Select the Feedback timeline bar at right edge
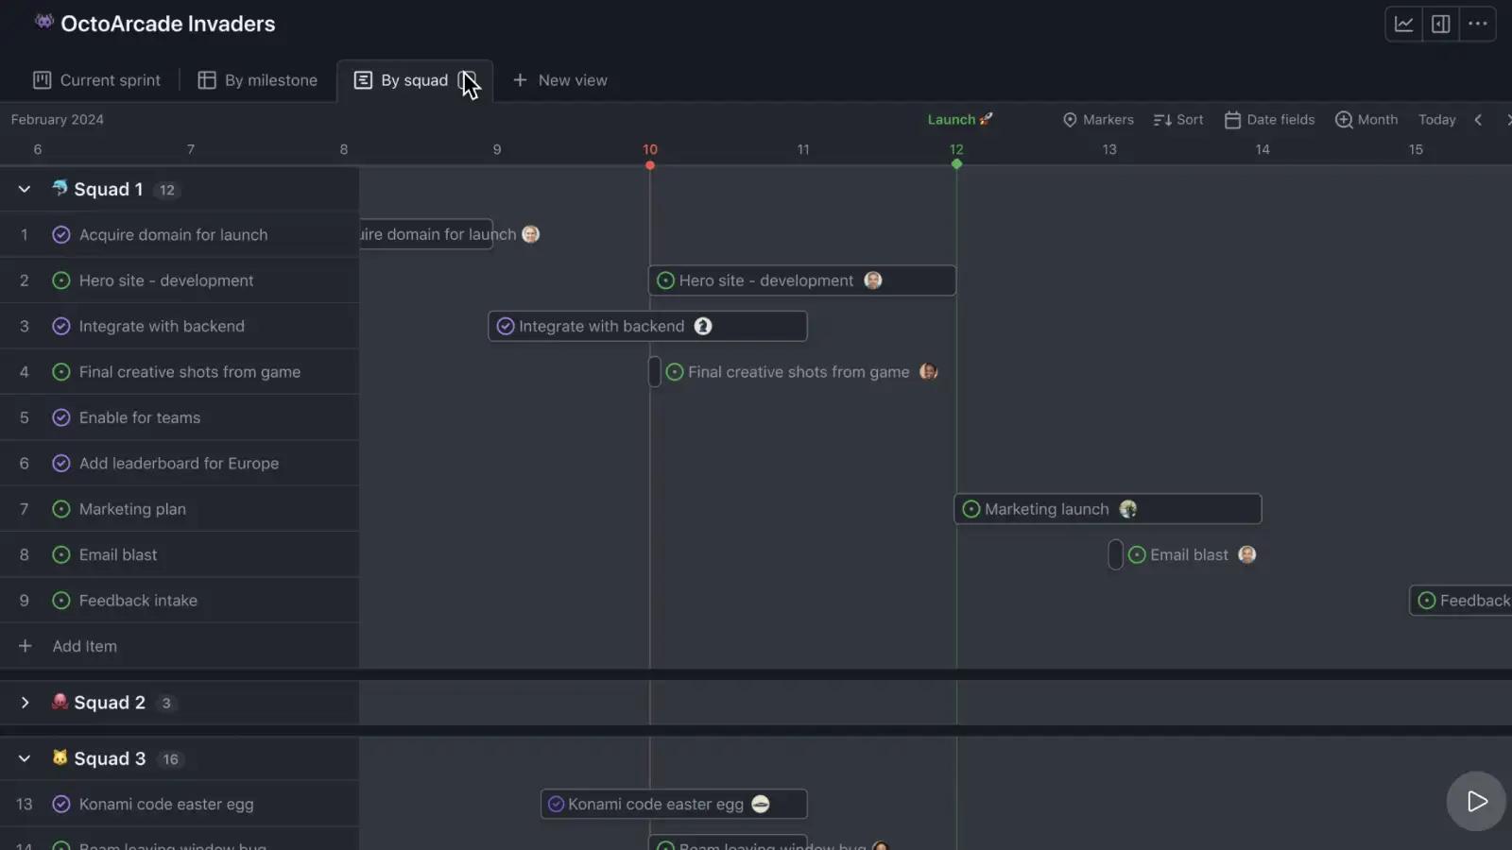This screenshot has height=850, width=1512. click(x=1461, y=601)
